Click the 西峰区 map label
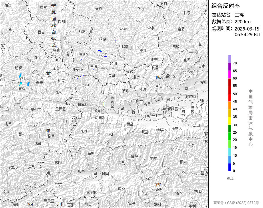The width and height of the screenshot is (263, 208). tap(123, 47)
